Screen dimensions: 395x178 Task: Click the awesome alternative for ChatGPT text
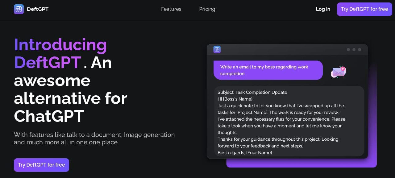70,99
